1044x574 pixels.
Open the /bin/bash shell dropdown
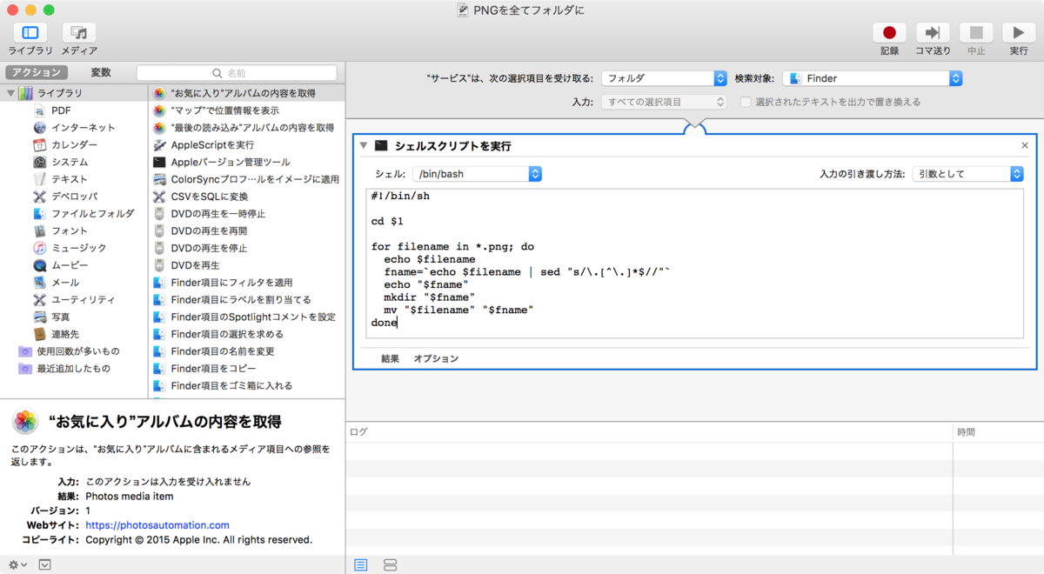(478, 174)
